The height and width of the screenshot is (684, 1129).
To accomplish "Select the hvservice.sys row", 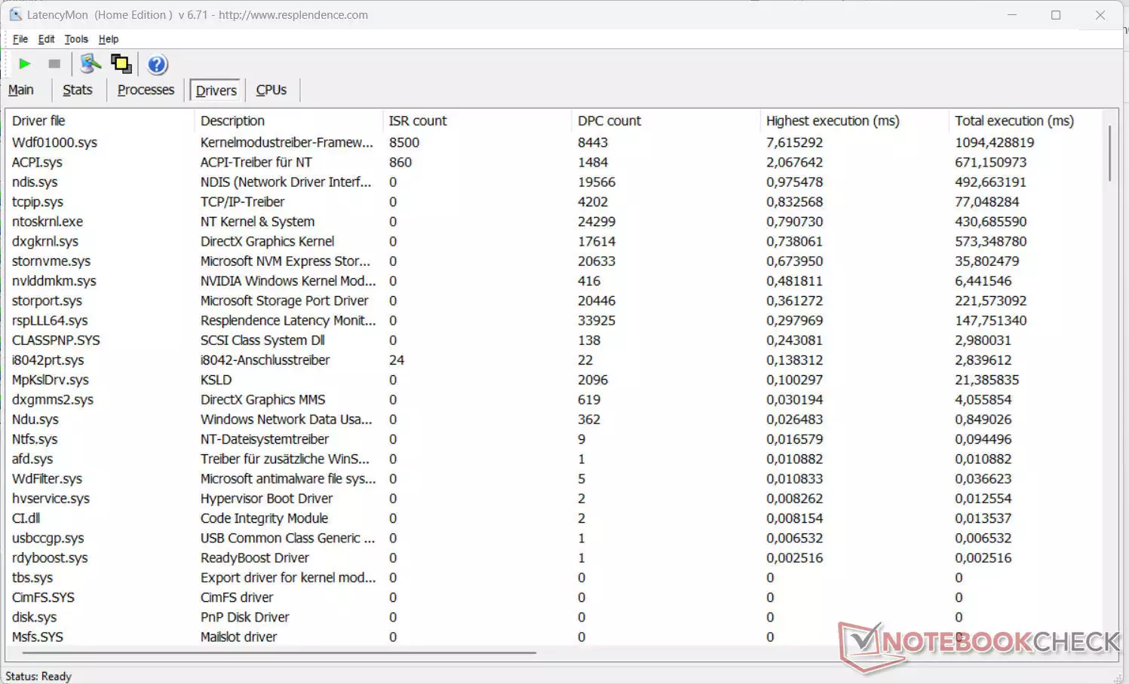I will pos(554,498).
